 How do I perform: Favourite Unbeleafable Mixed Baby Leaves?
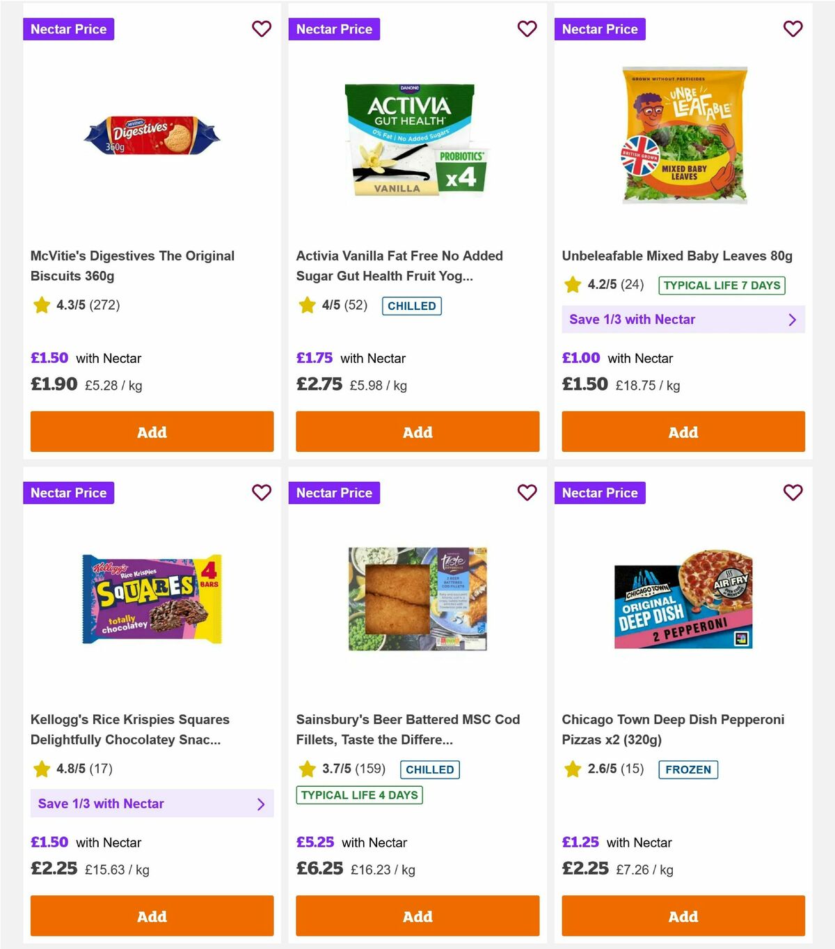pos(793,29)
